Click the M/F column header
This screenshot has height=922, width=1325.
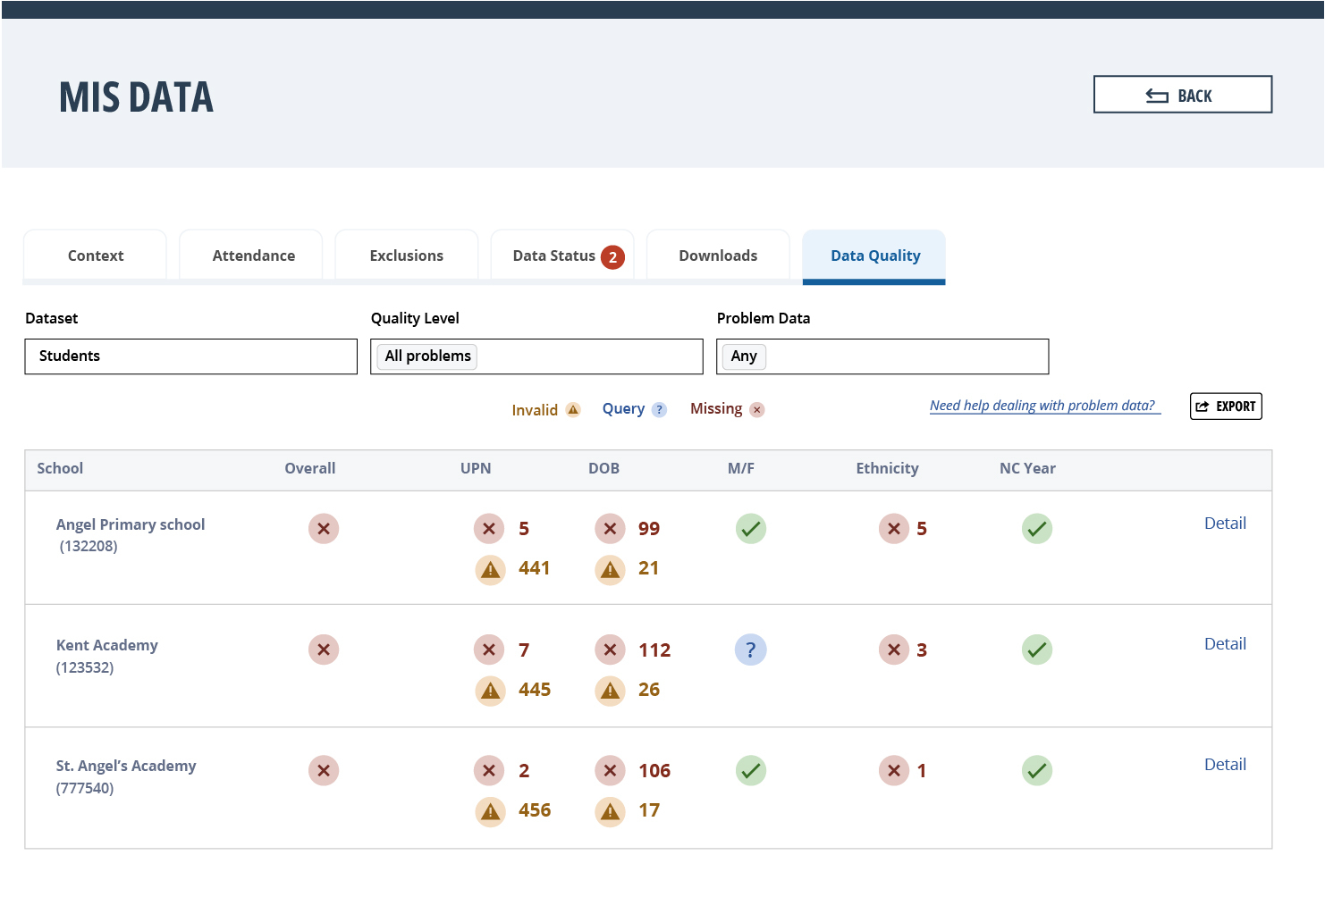(741, 468)
